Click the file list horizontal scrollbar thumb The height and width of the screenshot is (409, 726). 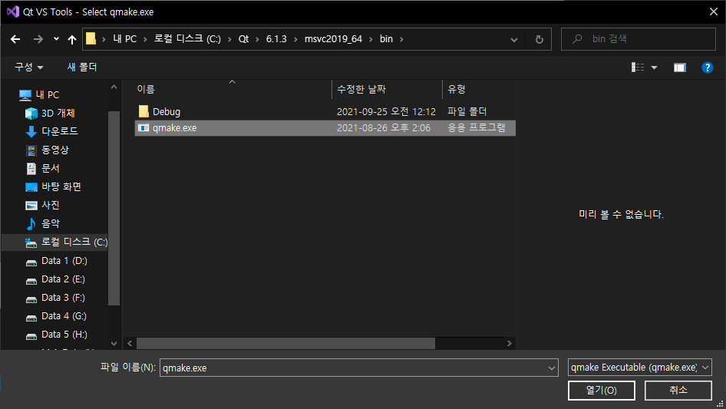(x=285, y=343)
